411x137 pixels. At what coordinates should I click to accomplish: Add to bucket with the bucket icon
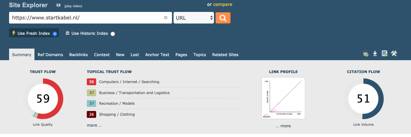click(x=366, y=54)
